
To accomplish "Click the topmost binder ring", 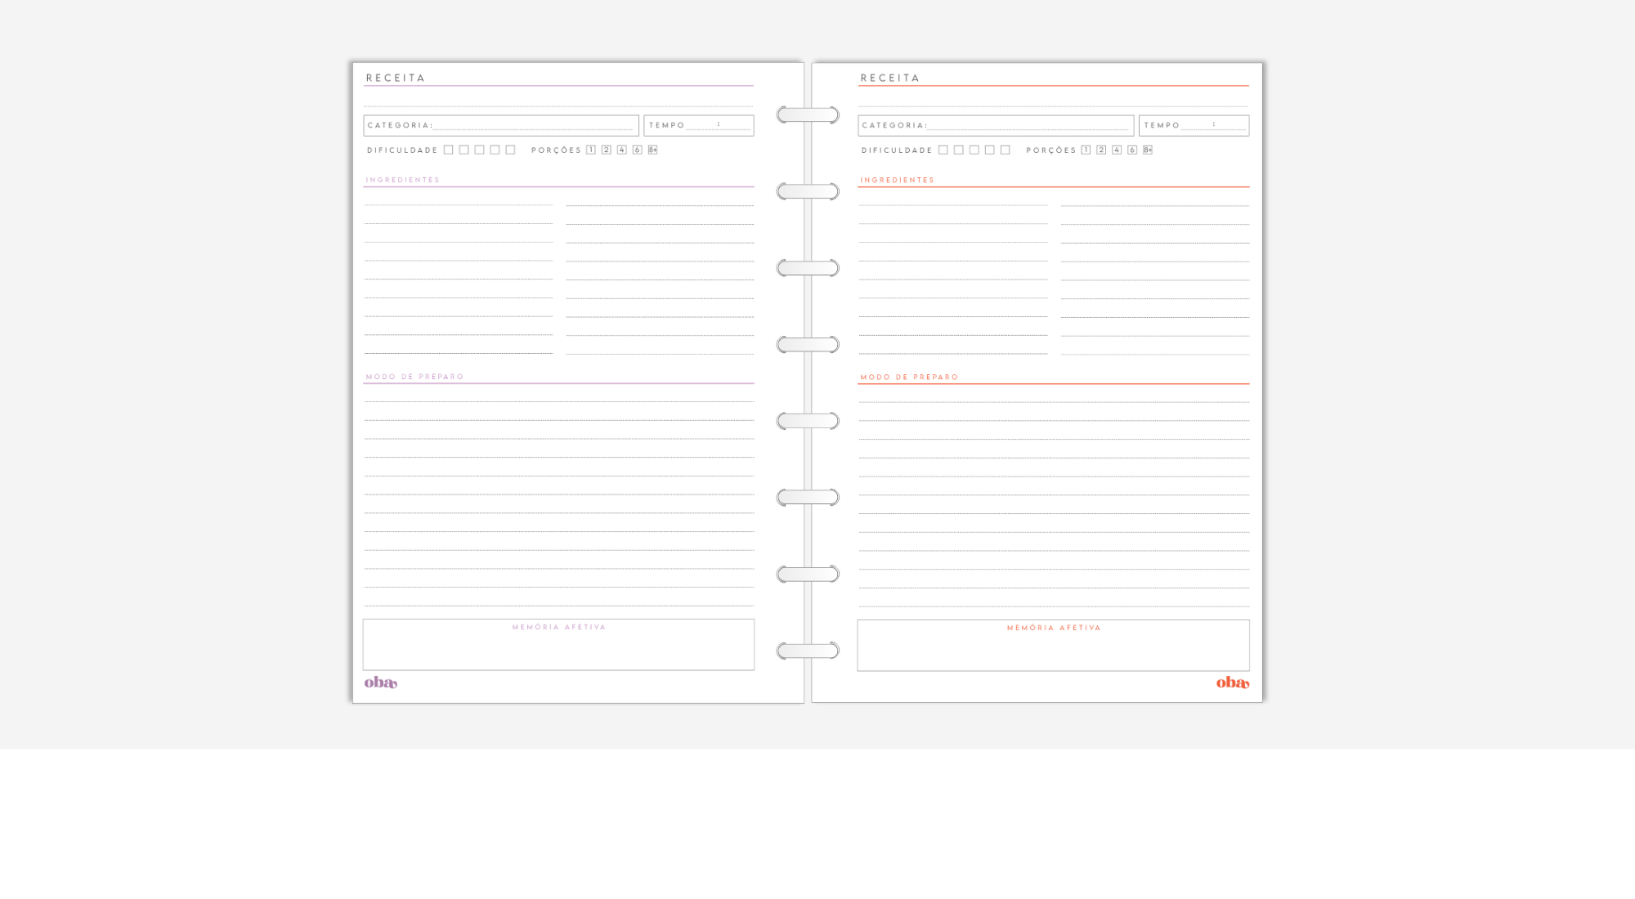I will pos(808,115).
